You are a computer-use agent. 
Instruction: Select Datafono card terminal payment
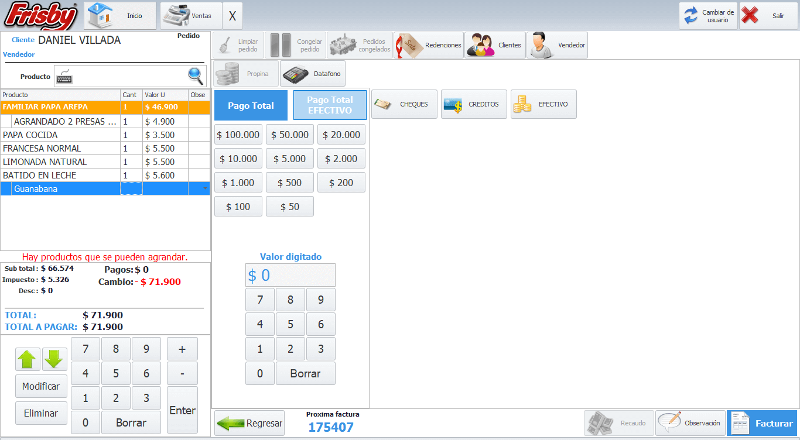313,74
